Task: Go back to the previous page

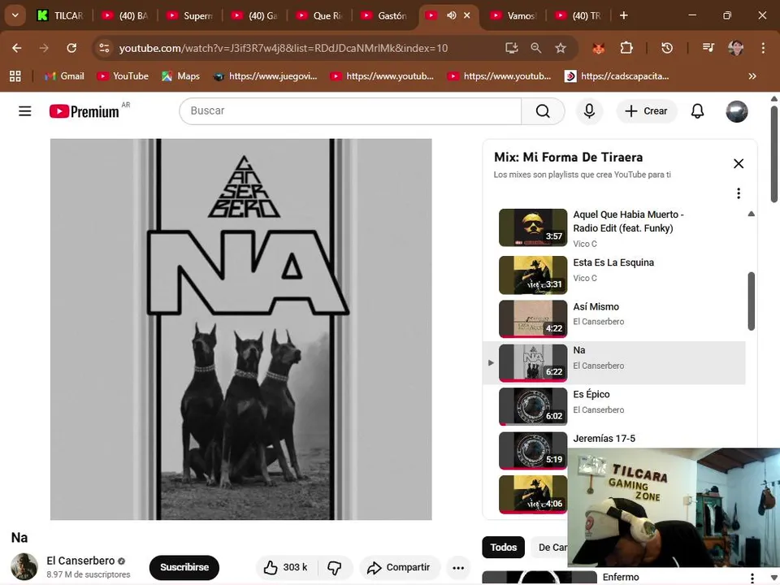Action: click(17, 48)
